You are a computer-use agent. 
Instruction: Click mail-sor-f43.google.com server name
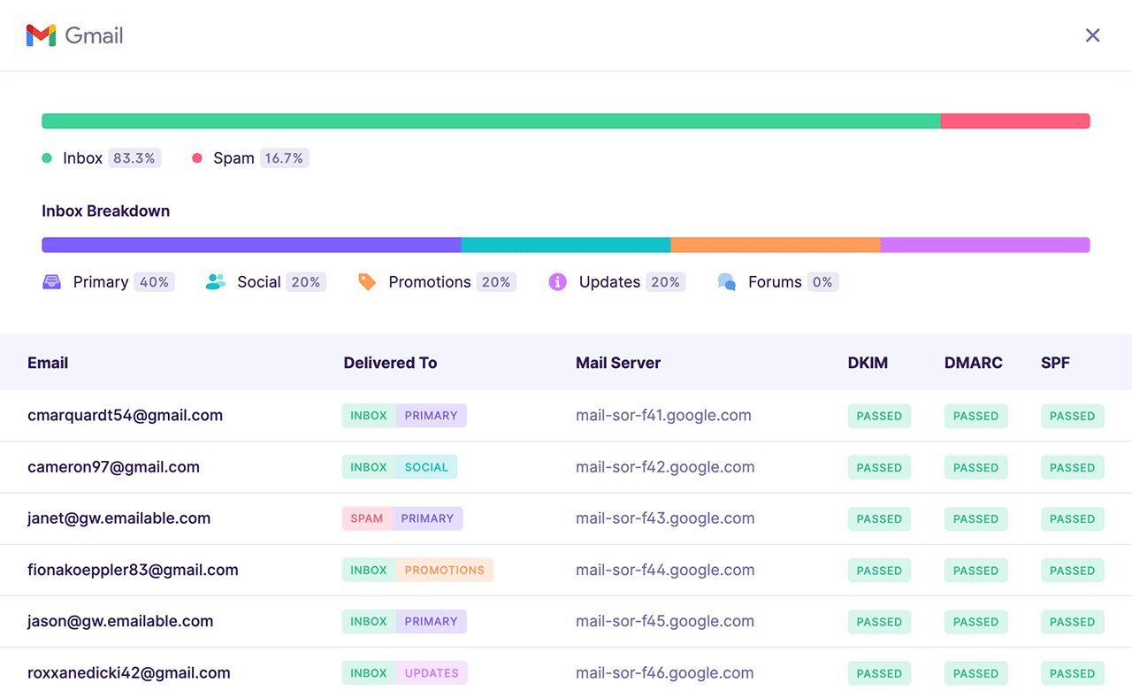(665, 518)
